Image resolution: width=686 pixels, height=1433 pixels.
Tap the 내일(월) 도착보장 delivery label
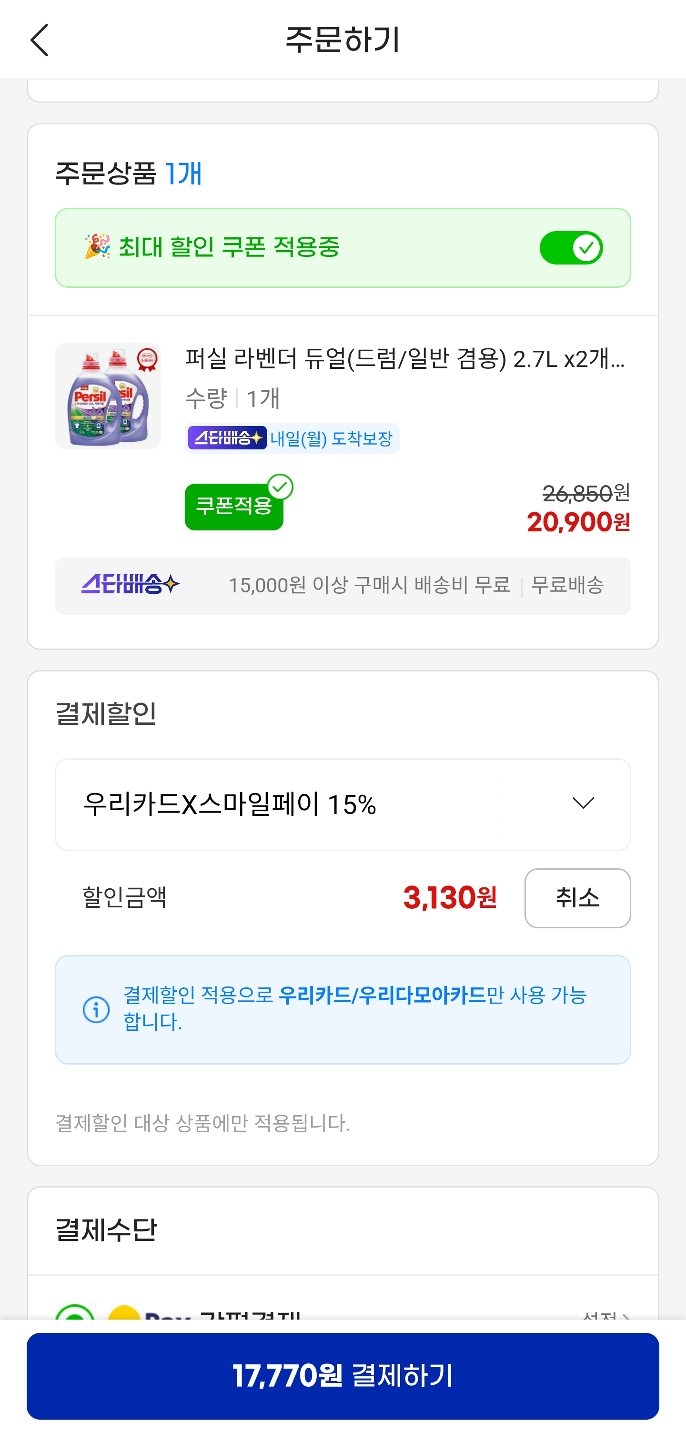pos(331,439)
